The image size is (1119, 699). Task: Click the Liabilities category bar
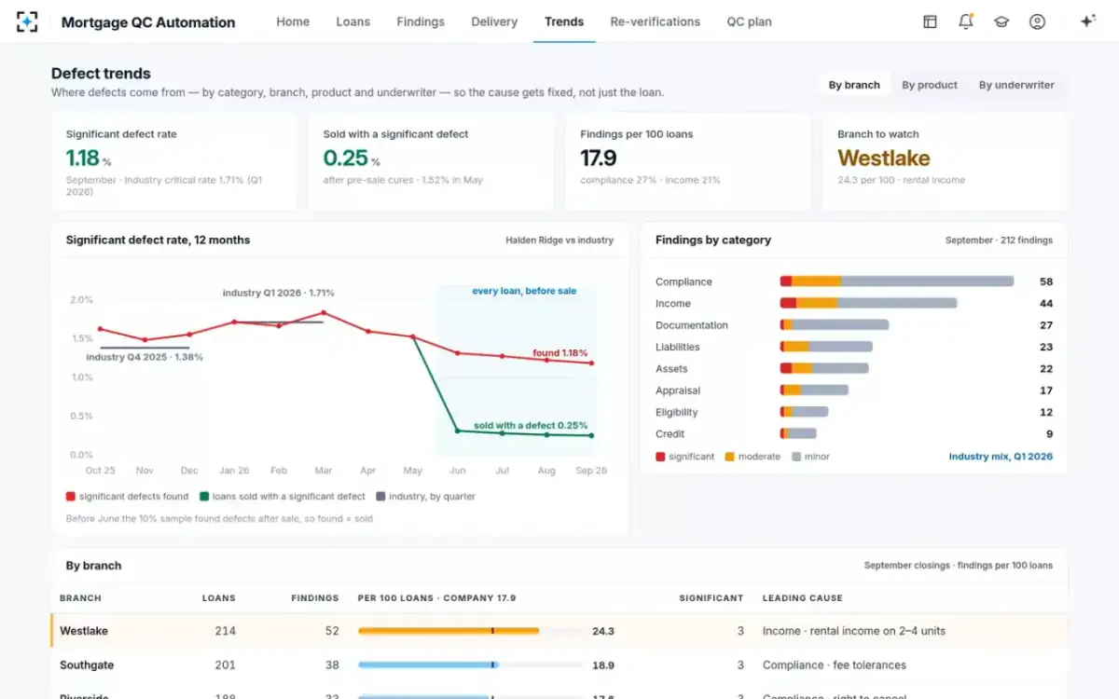point(826,347)
